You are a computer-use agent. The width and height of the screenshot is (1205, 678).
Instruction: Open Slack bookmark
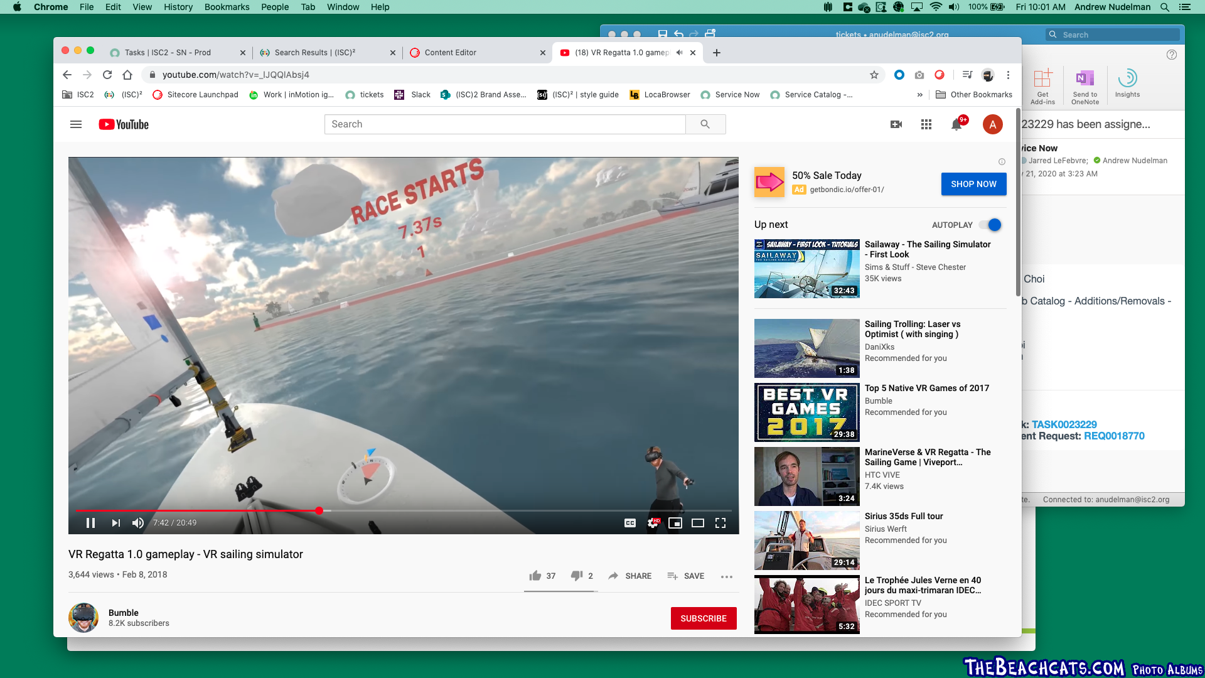tap(412, 95)
